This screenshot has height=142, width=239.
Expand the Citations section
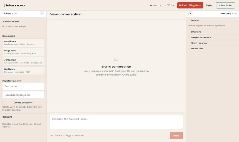point(213,32)
